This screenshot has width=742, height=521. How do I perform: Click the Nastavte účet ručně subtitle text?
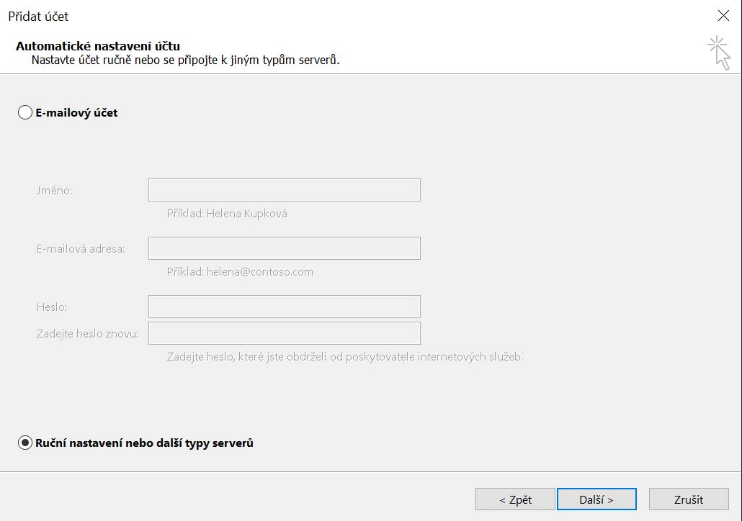click(x=185, y=60)
